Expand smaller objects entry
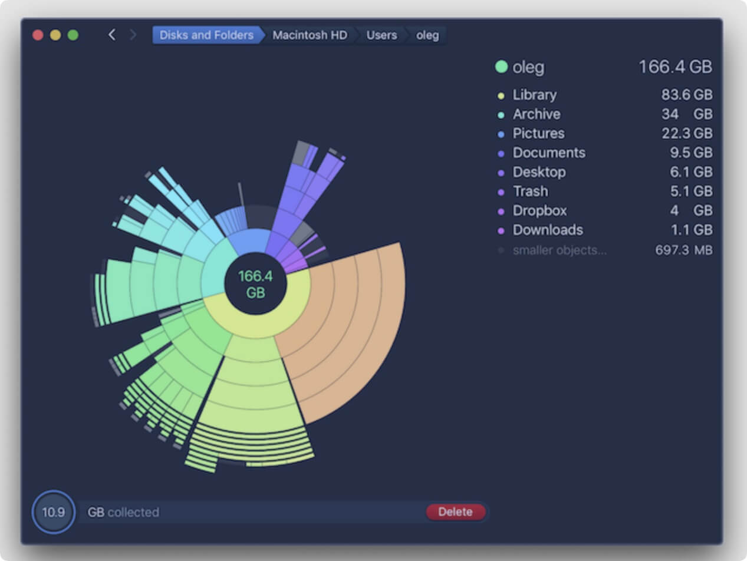This screenshot has width=747, height=561. tap(559, 250)
